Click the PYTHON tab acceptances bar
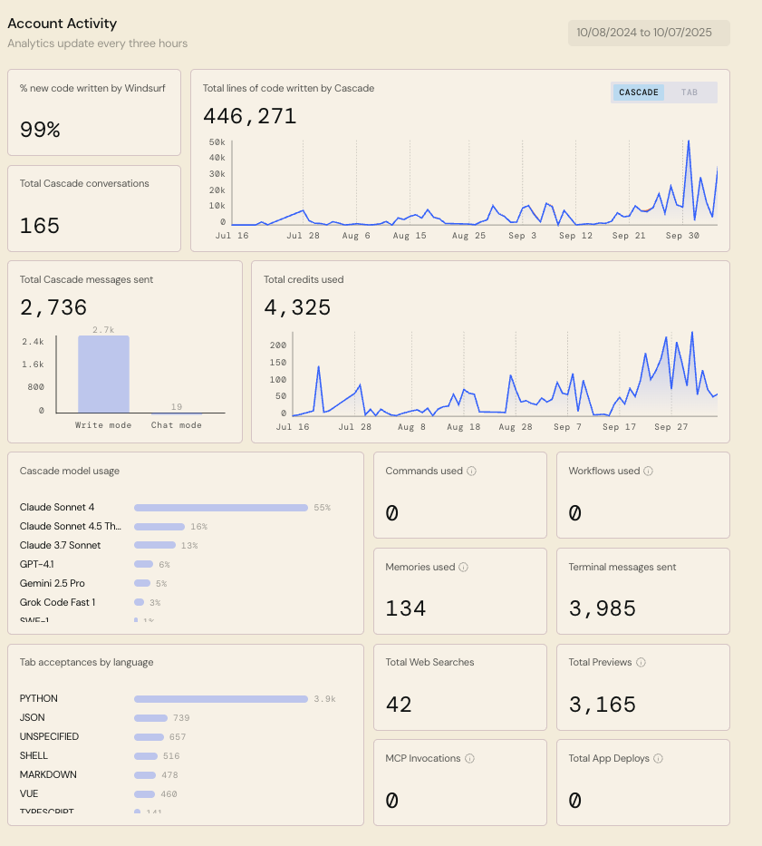This screenshot has width=762, height=846. 220,699
